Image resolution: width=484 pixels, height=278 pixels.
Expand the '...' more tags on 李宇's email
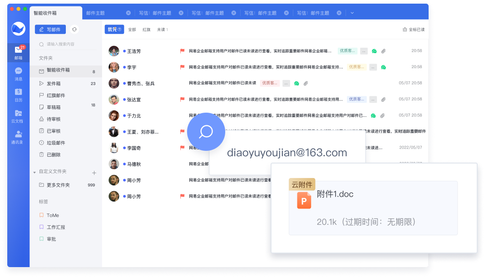(x=373, y=67)
